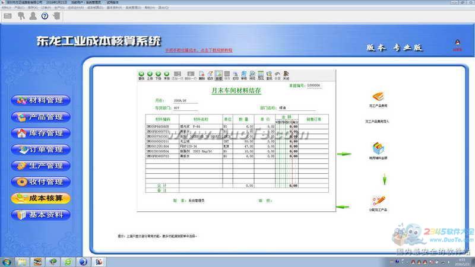The width and height of the screenshot is (475, 267).
Task: Open 基本资料 (basic data) module
Action: [x=41, y=215]
